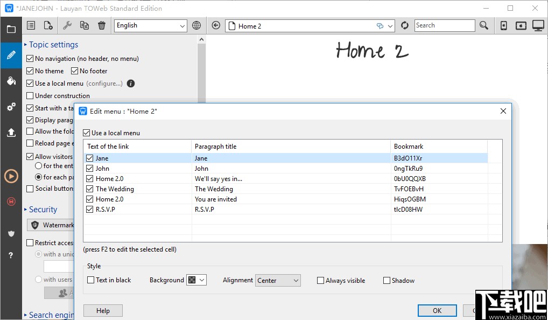548x320 pixels.
Task: Expand the Home 2 page selector dropdown
Action: [x=390, y=26]
